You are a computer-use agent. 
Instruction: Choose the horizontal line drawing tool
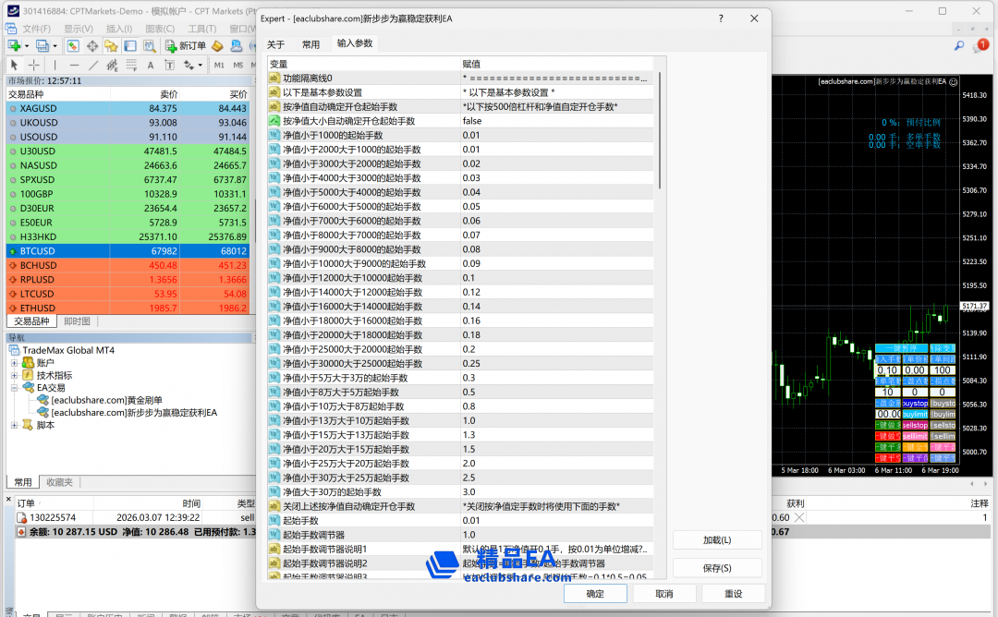point(74,65)
